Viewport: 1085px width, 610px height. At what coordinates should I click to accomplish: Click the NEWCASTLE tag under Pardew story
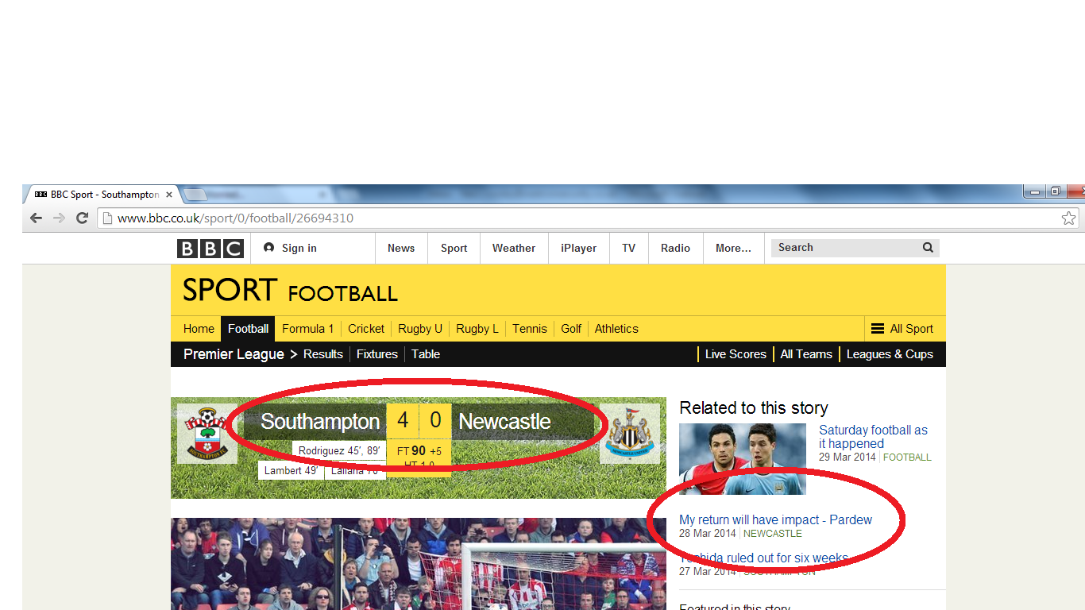(773, 534)
